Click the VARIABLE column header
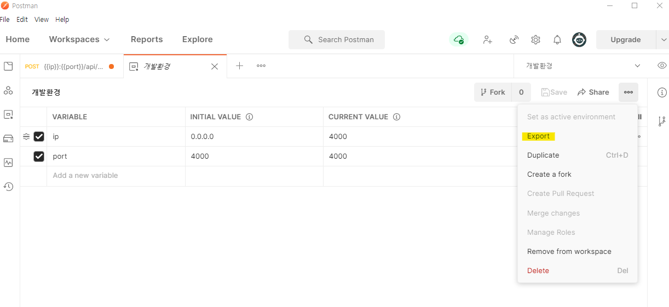The width and height of the screenshot is (669, 307). [x=70, y=117]
